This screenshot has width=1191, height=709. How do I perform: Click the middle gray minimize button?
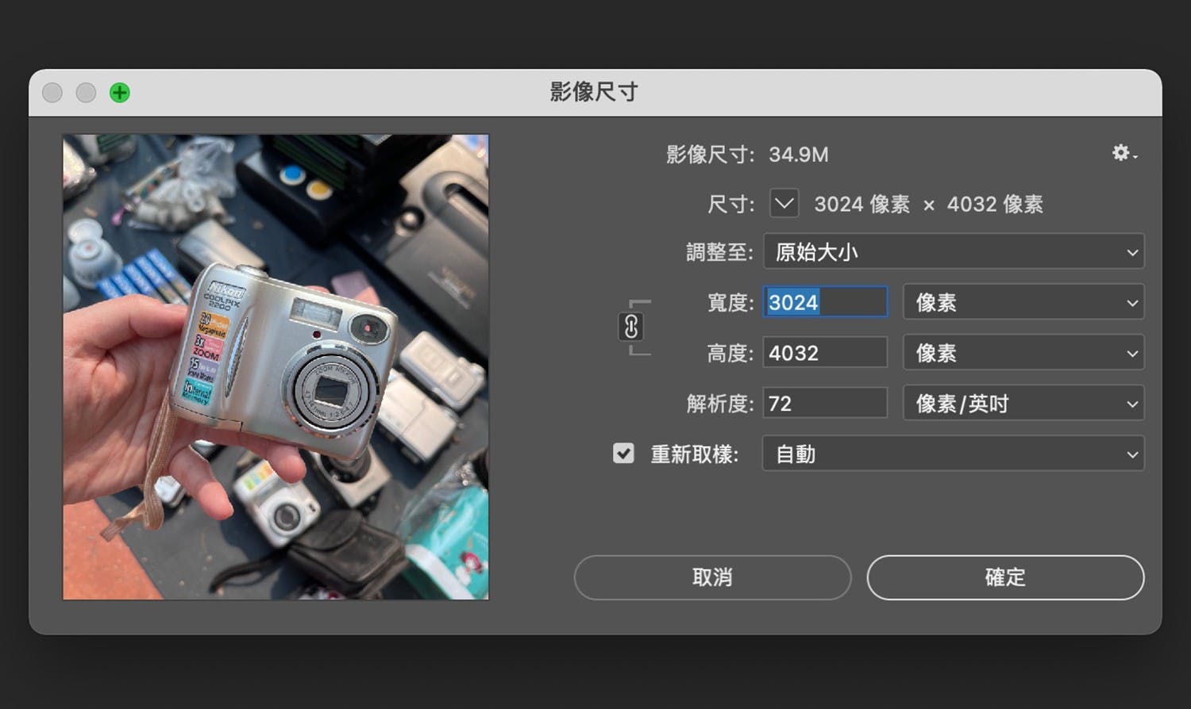click(86, 93)
